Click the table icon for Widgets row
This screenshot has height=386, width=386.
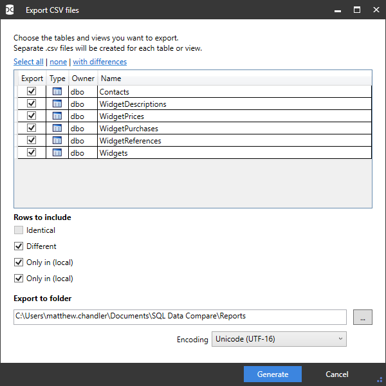pos(57,152)
